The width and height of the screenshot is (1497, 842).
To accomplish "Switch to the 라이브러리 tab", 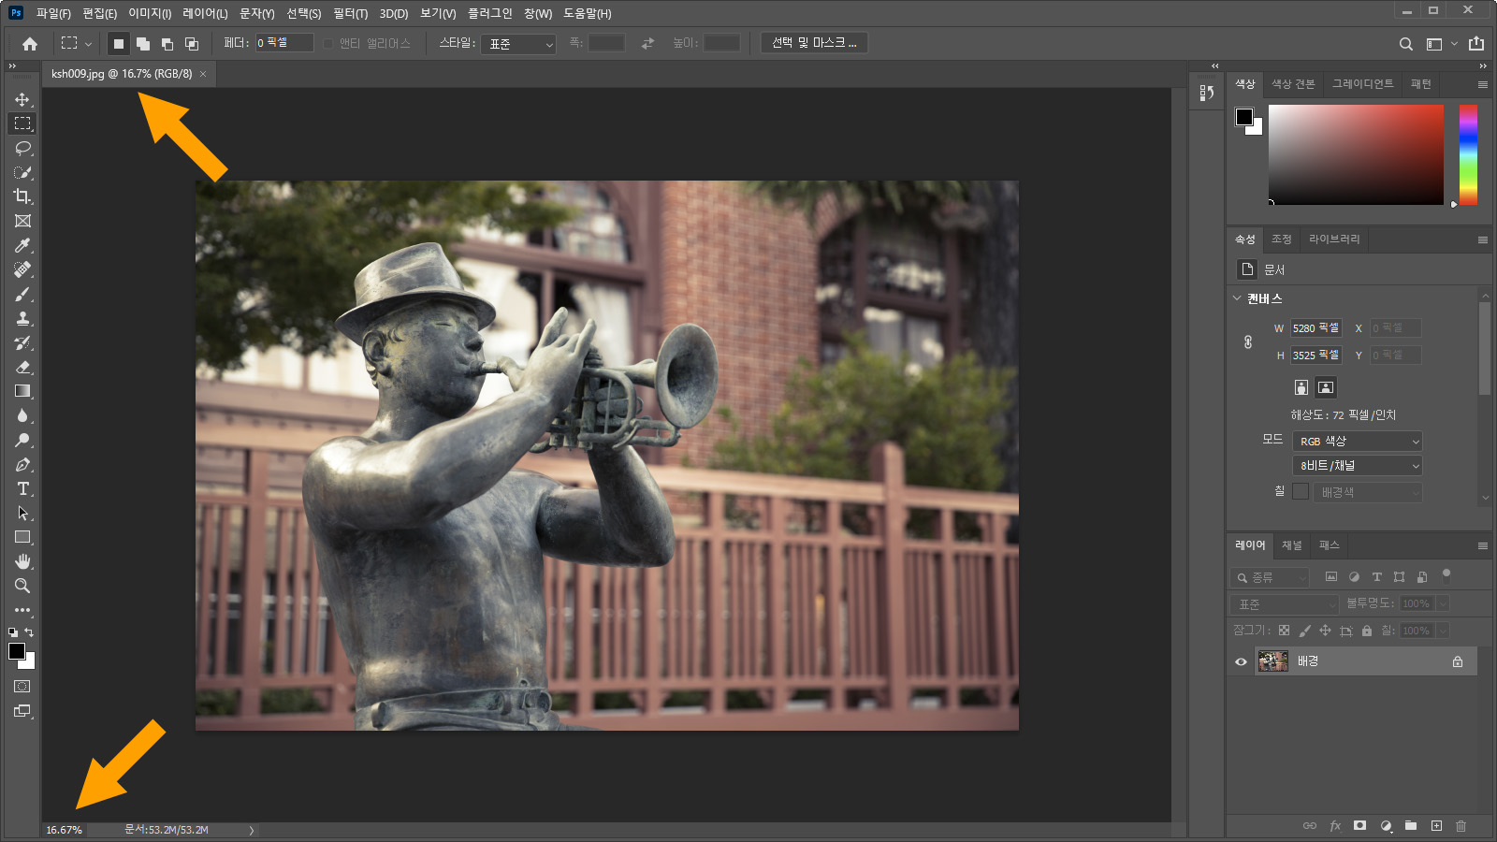I will (x=1333, y=240).
